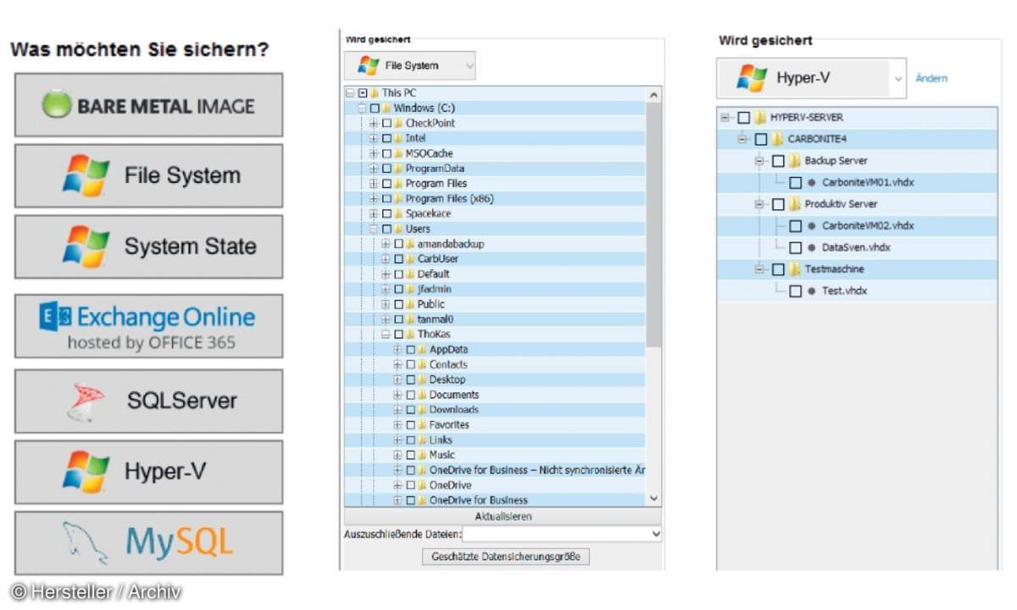Choose System State backup type
Screen dimensions: 1017x610
[149, 247]
